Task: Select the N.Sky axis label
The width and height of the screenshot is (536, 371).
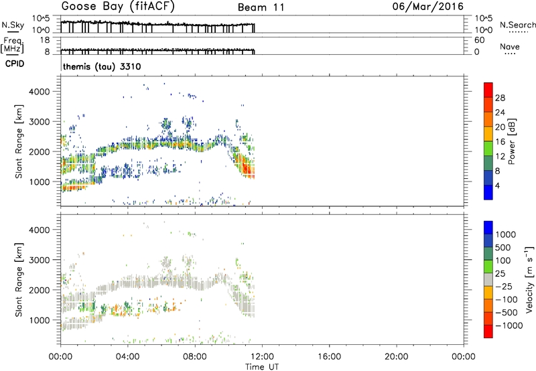Action: [13, 25]
